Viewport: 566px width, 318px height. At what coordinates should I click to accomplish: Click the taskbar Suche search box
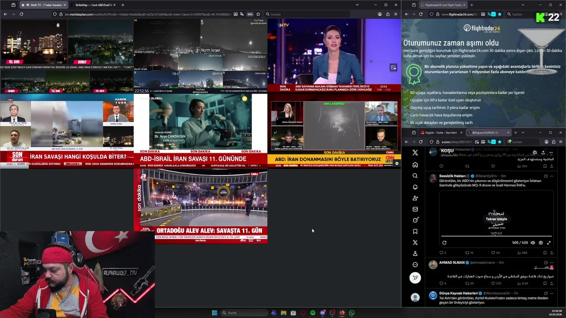(x=245, y=313)
